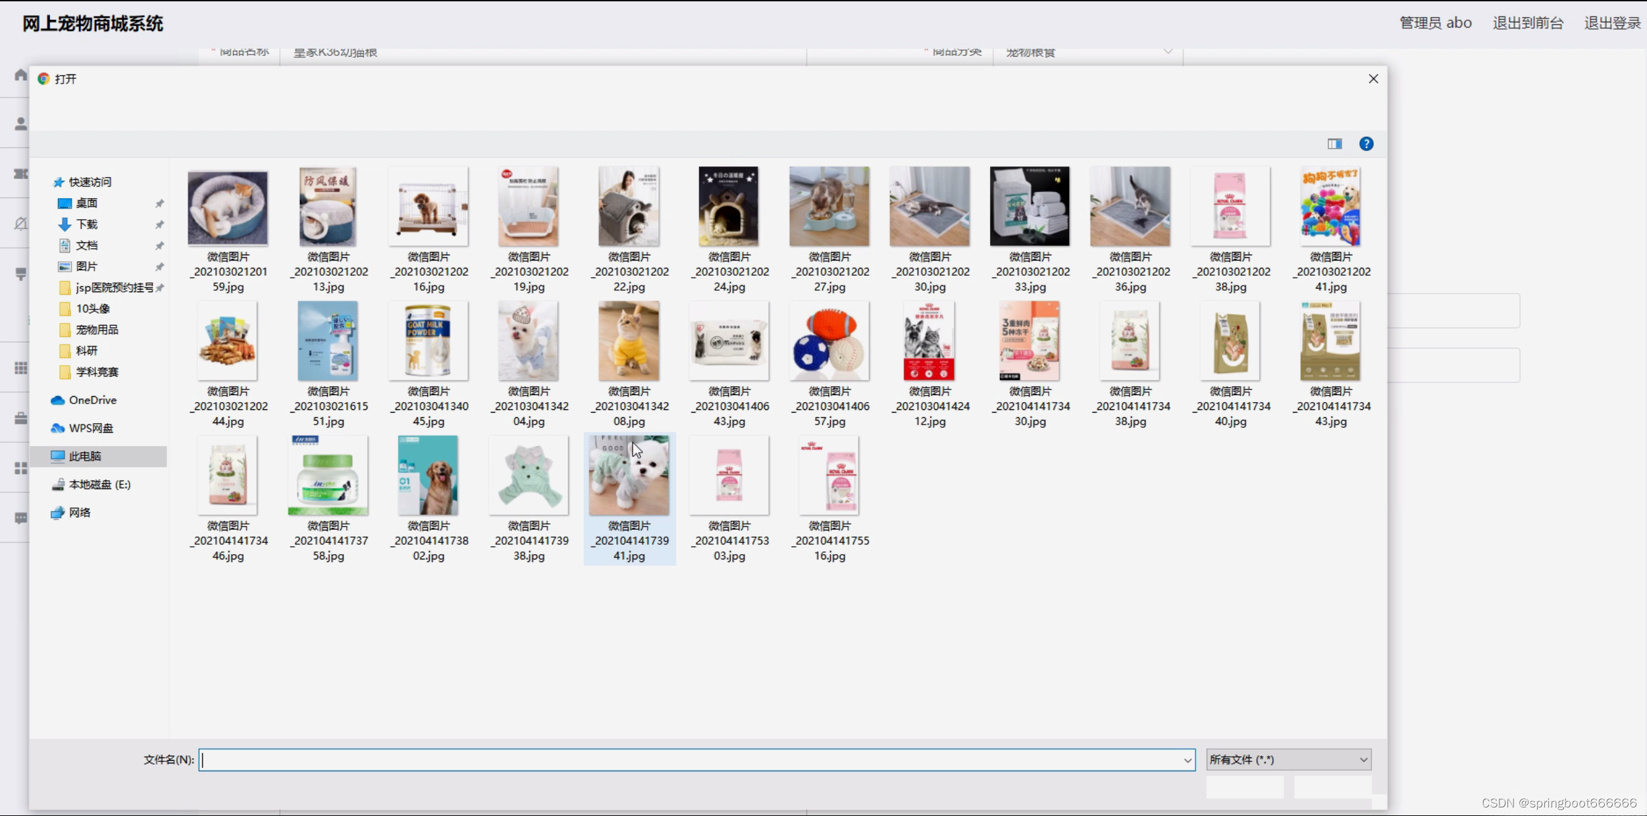Open 桌面 desktop shortcut
The width and height of the screenshot is (1647, 816).
click(x=86, y=203)
